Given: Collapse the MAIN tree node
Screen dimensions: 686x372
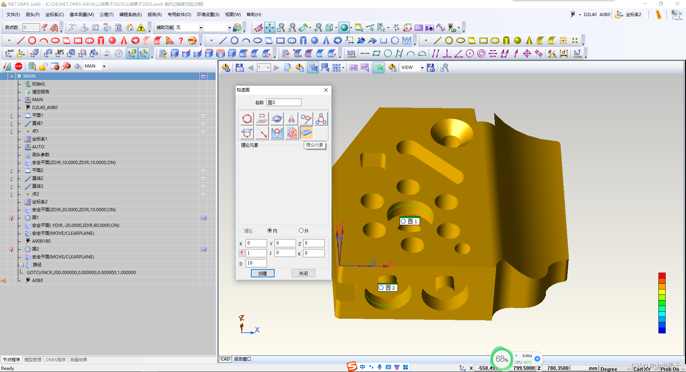Looking at the screenshot, I should (x=19, y=76).
